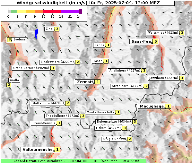Click the Saas-Fee location label
192x163 pixels.
coord(141,41)
